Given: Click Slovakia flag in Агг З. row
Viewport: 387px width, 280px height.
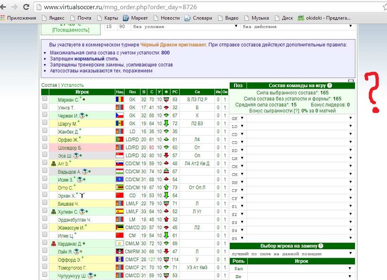Looking at the screenshot, I should (x=120, y=163).
